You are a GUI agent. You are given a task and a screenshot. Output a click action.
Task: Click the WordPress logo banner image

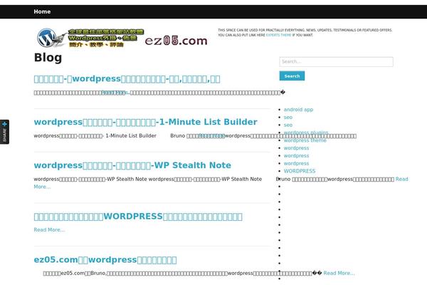90,38
